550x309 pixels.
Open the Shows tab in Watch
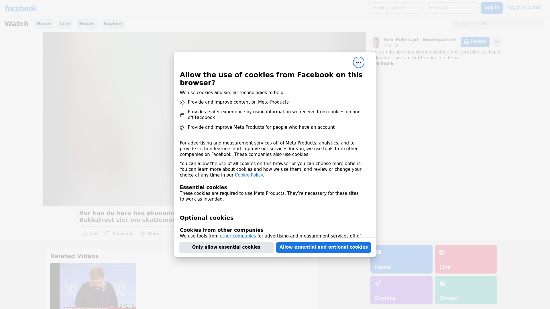[87, 24]
